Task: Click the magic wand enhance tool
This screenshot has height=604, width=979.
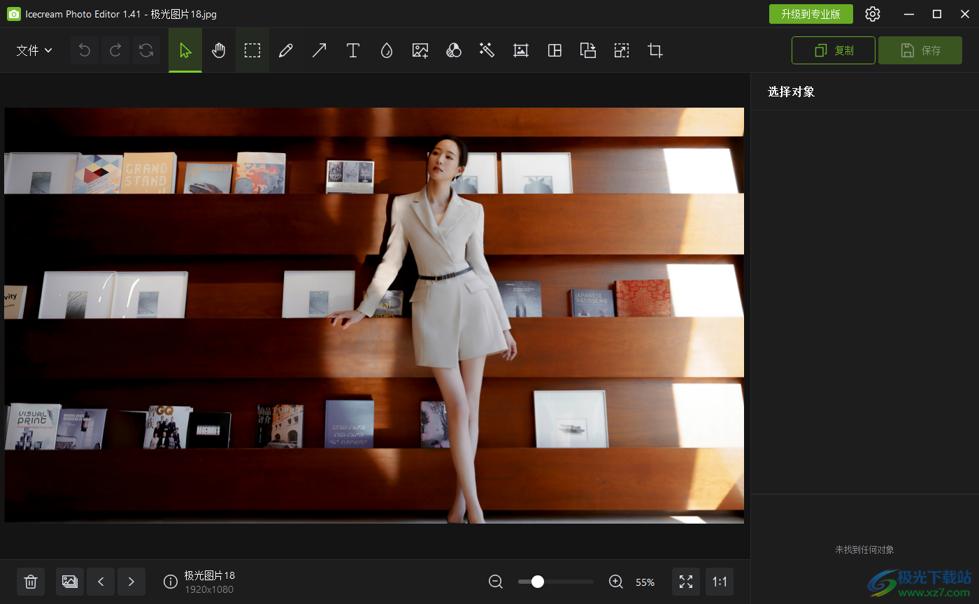Action: (487, 50)
